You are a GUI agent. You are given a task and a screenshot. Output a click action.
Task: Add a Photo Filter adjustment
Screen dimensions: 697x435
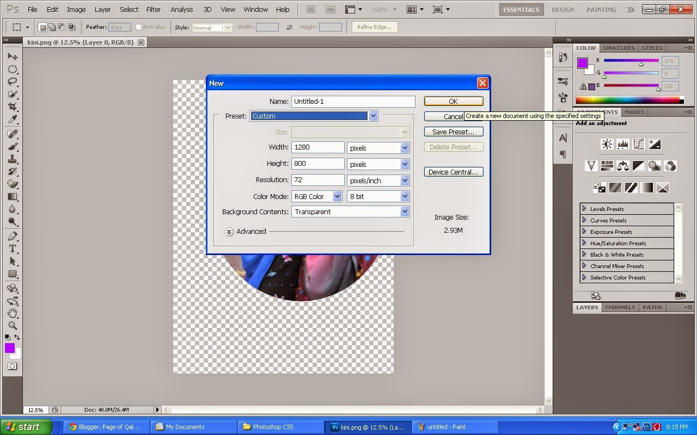(655, 166)
